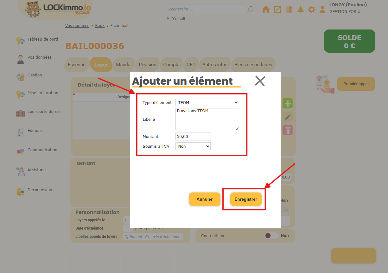Close the Ajouter un élément dialog
Image resolution: width=388 pixels, height=273 pixels.
(260, 81)
